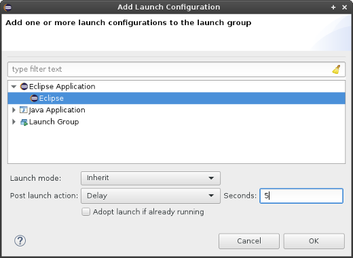Select the Eclipse launch configuration row
Image resolution: width=353 pixels, height=258 pixels.
tap(176, 98)
